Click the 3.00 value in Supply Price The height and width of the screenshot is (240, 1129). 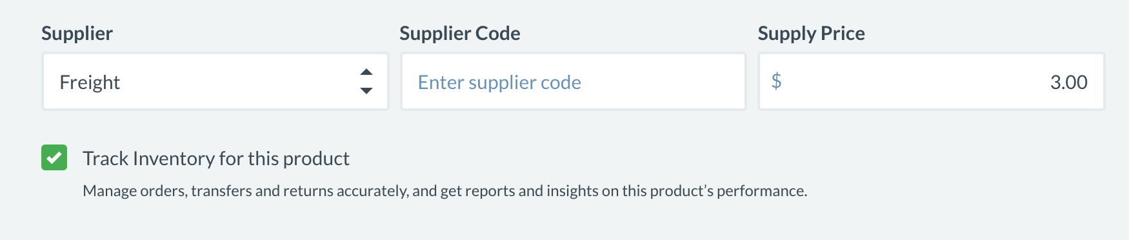pos(1069,83)
